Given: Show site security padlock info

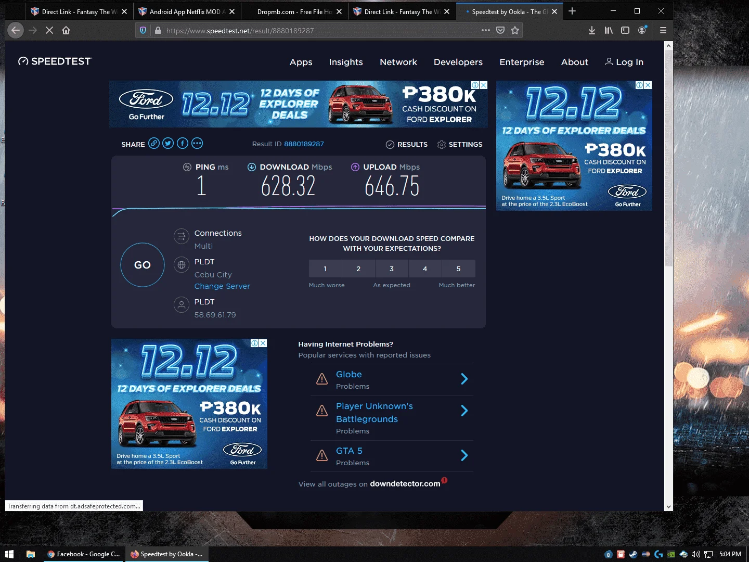Looking at the screenshot, I should click(x=158, y=30).
